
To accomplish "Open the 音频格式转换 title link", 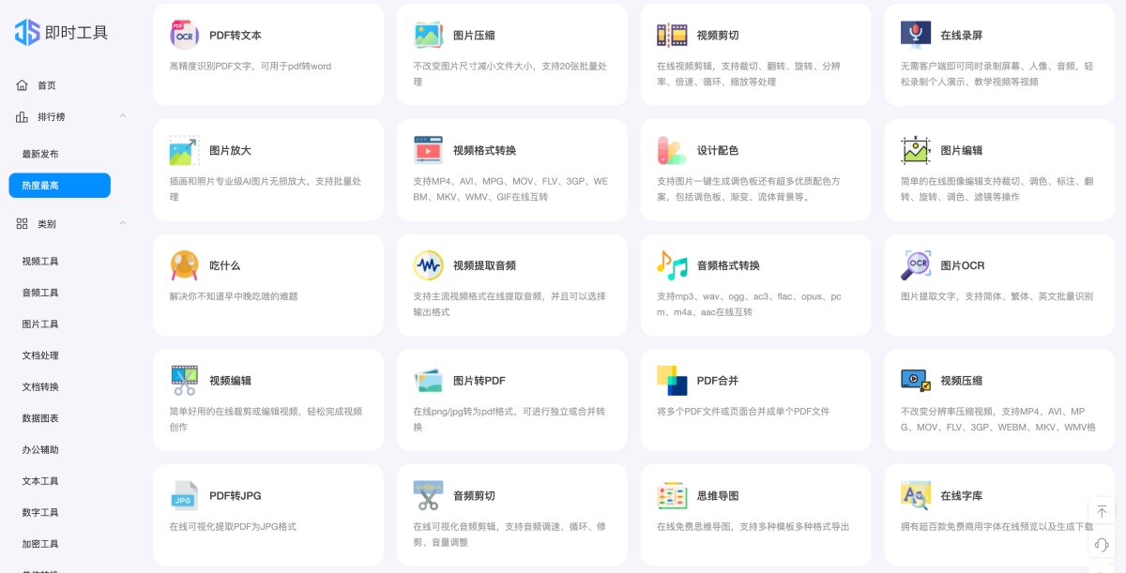I will [729, 266].
